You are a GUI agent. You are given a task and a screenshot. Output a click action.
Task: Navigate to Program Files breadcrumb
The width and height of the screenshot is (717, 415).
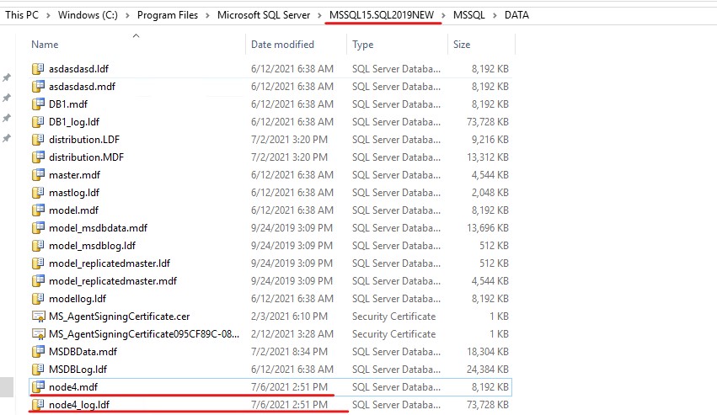(x=168, y=15)
